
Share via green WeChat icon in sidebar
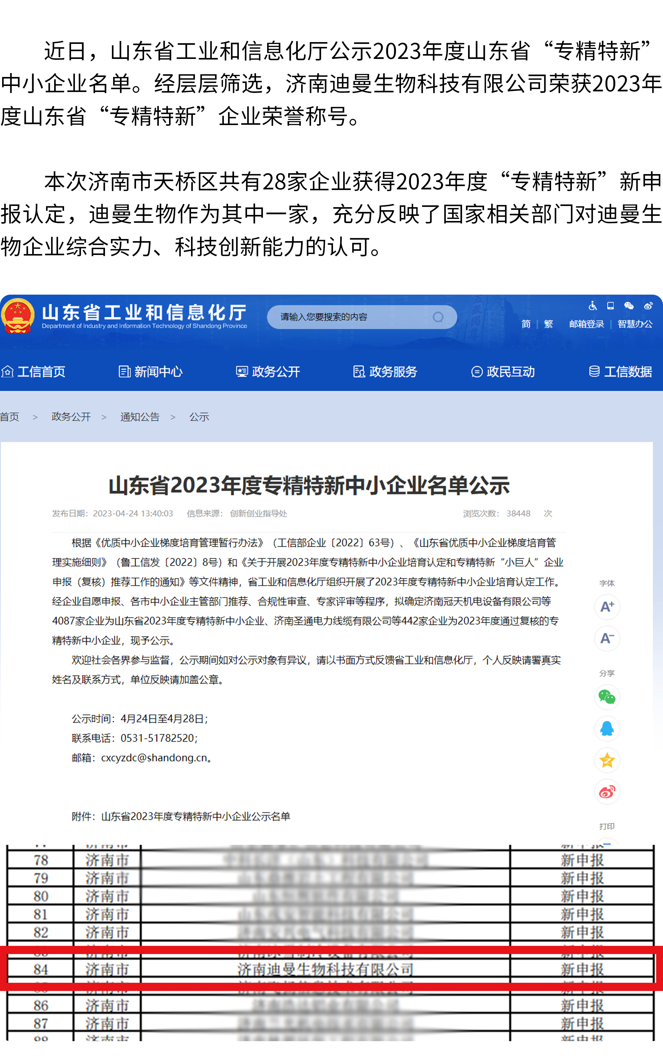pos(607,697)
